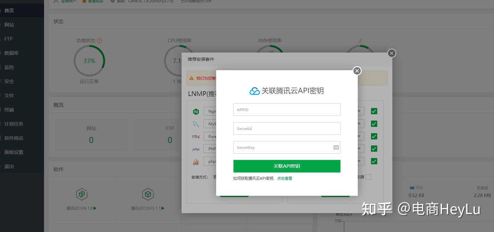Click the 腾讯云CDN software icon

(82, 194)
